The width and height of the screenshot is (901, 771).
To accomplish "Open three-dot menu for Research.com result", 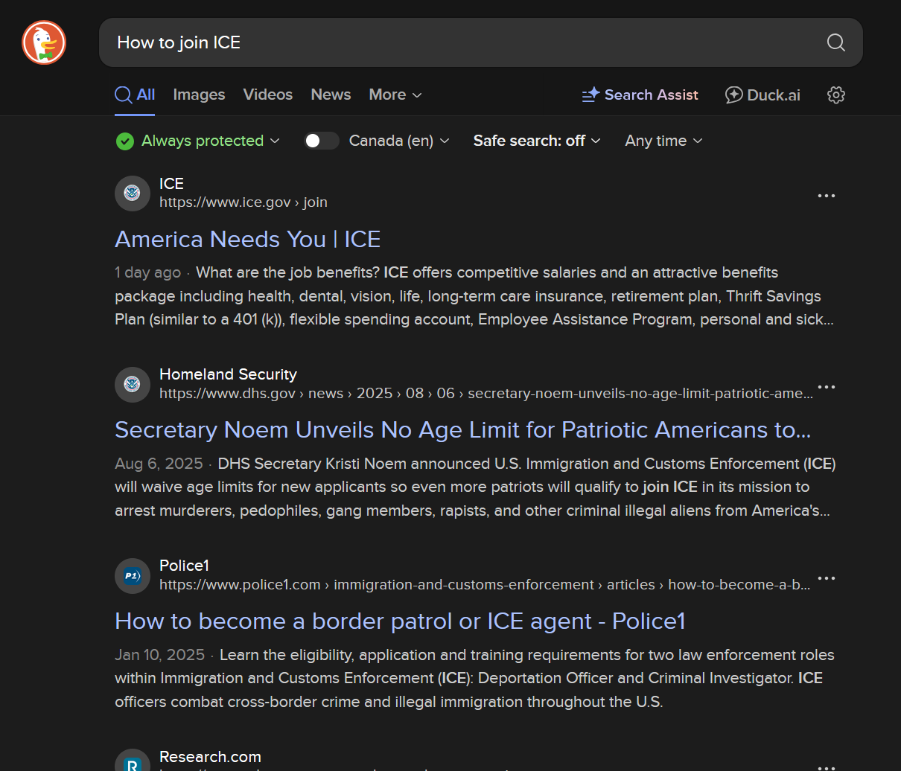I will pyautogui.click(x=827, y=767).
